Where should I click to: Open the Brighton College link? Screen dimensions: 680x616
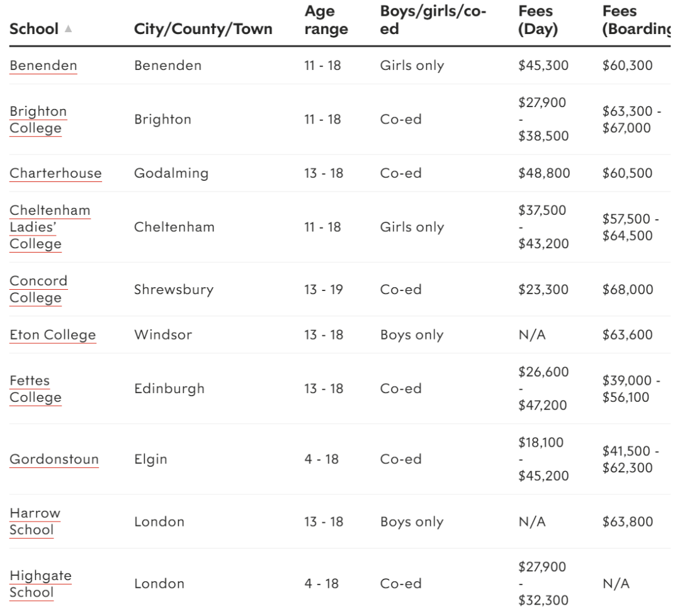point(38,120)
